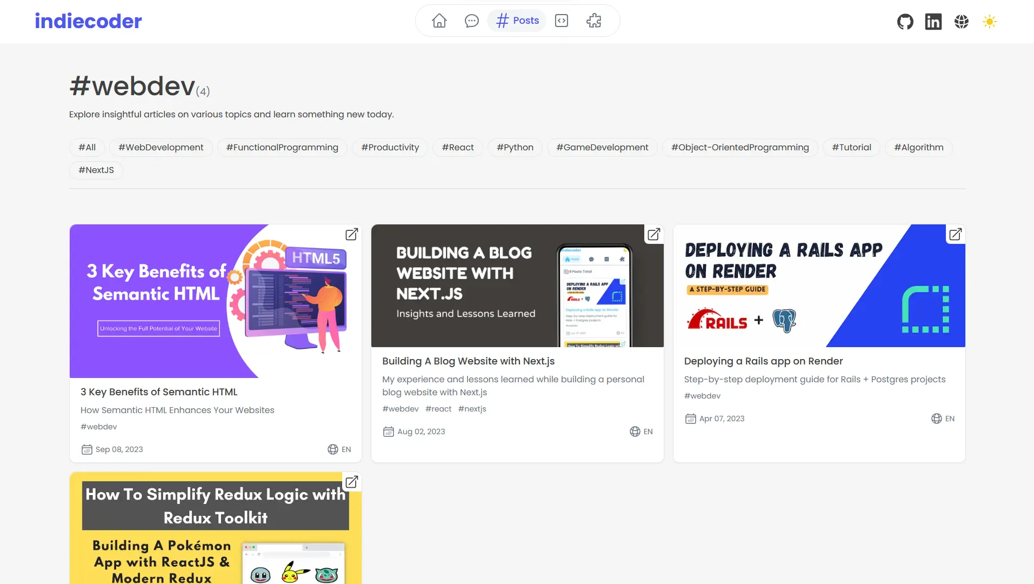Go to the Home icon in navbar
This screenshot has width=1034, height=584.
pos(439,21)
